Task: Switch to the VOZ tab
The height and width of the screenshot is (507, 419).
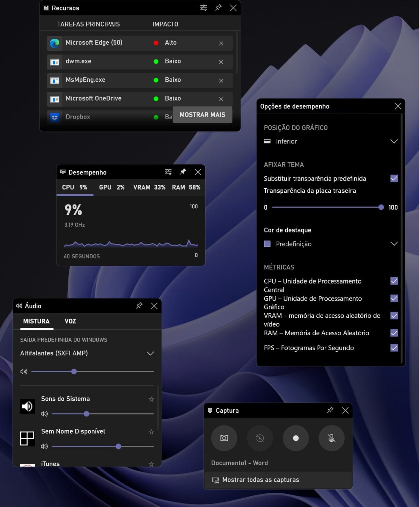Action: 70,321
